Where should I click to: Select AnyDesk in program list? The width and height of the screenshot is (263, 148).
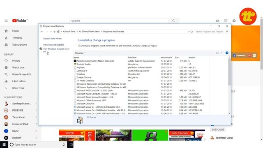coord(81,67)
